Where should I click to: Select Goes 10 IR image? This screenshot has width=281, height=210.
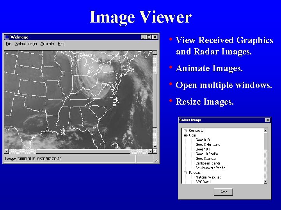pyautogui.click(x=204, y=149)
